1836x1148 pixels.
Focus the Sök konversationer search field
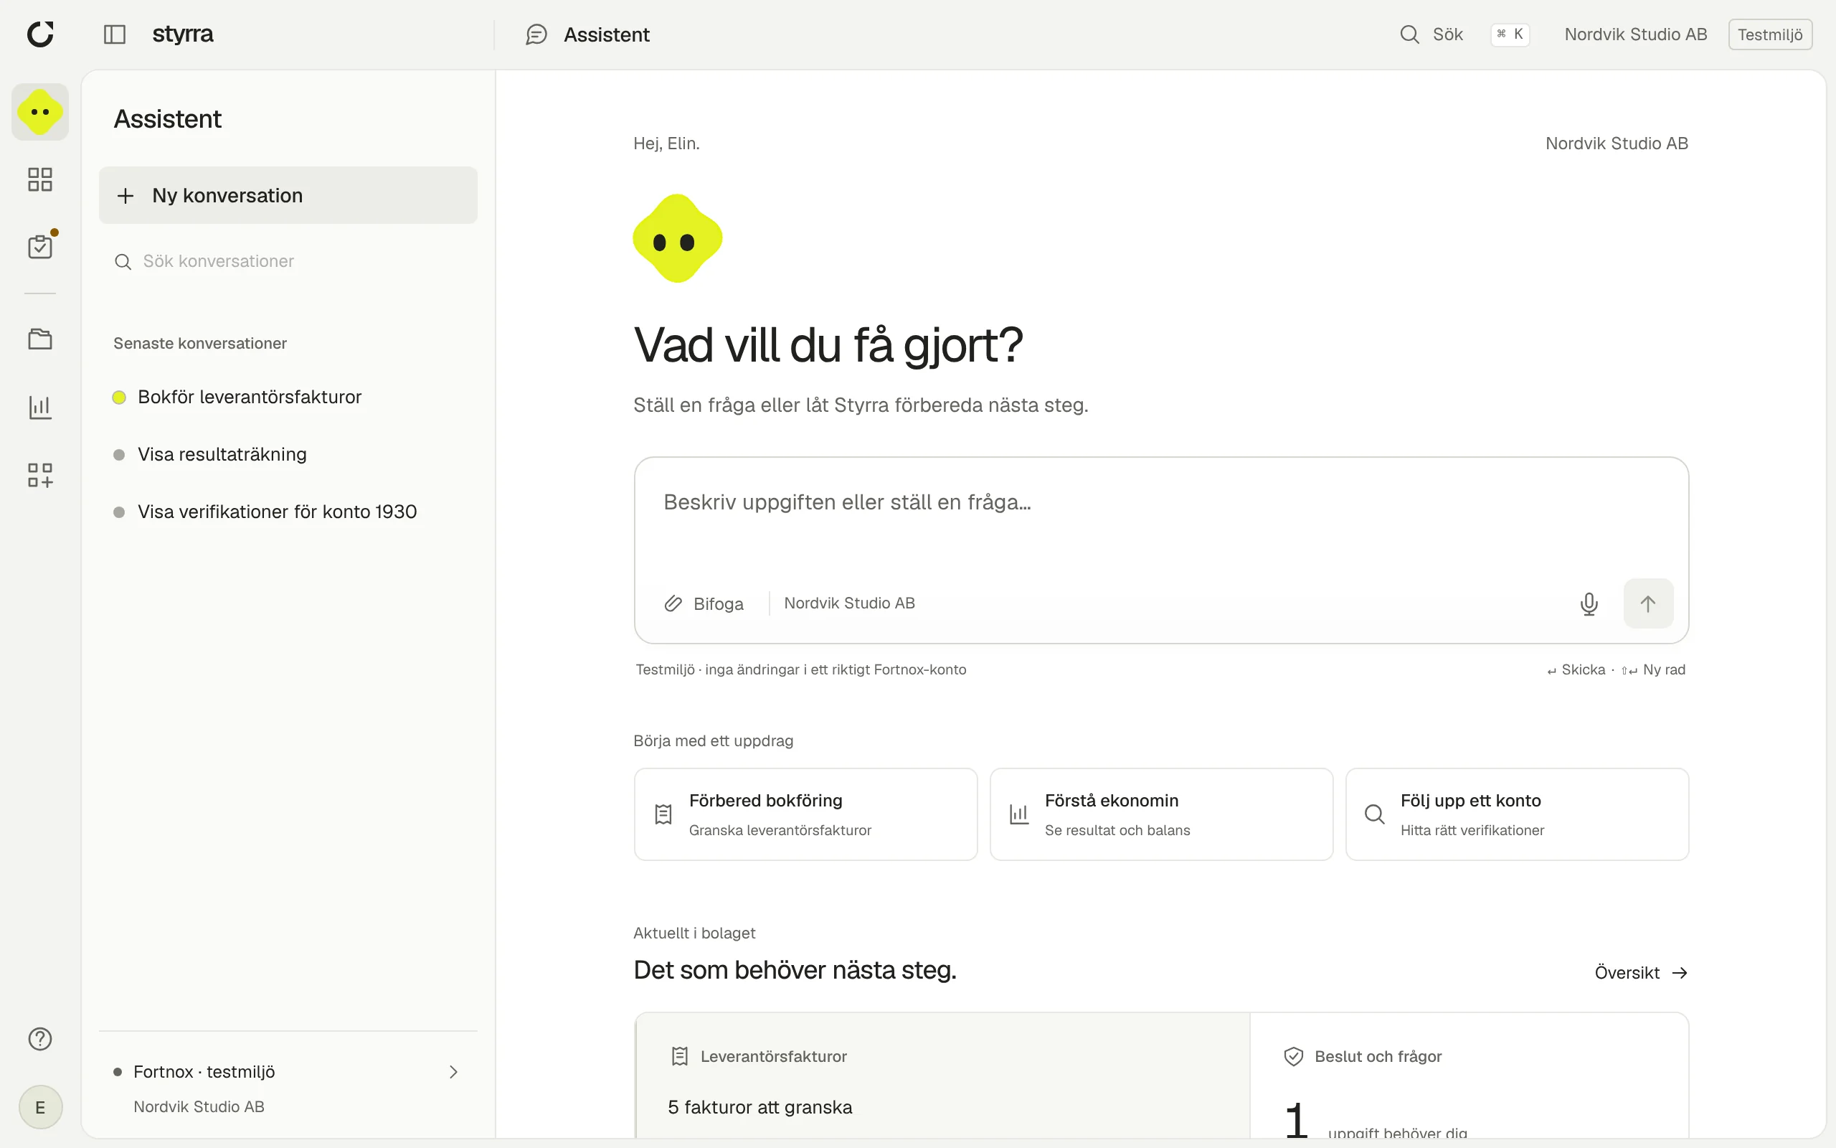point(288,261)
